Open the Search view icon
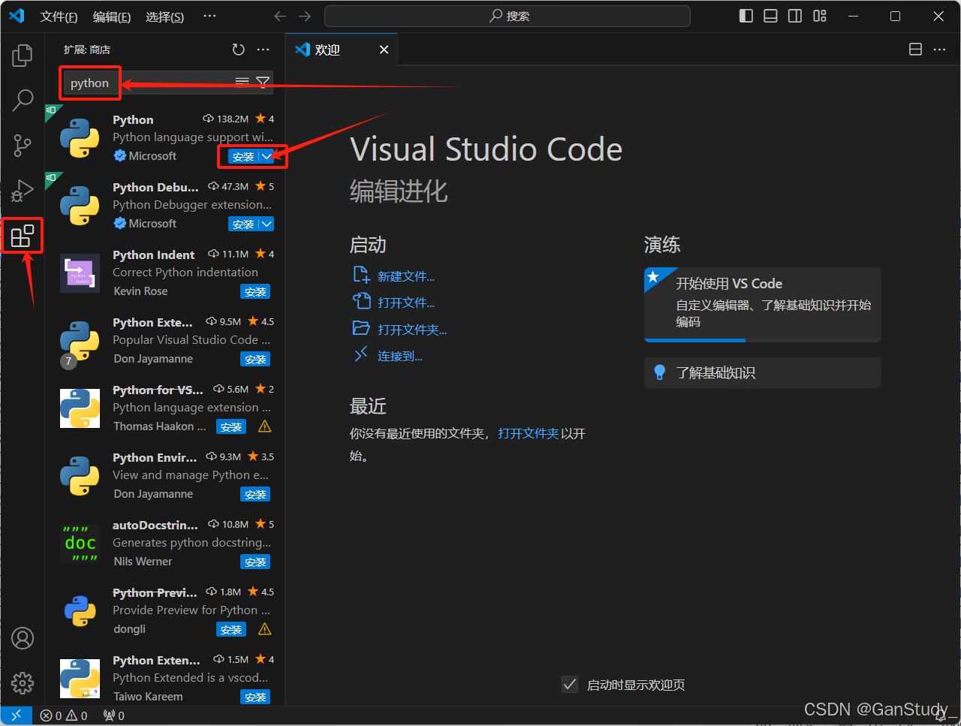This screenshot has height=726, width=961. tap(22, 100)
